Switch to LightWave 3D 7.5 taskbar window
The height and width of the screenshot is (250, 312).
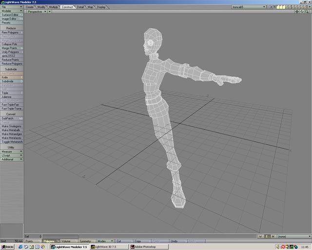[109, 247]
